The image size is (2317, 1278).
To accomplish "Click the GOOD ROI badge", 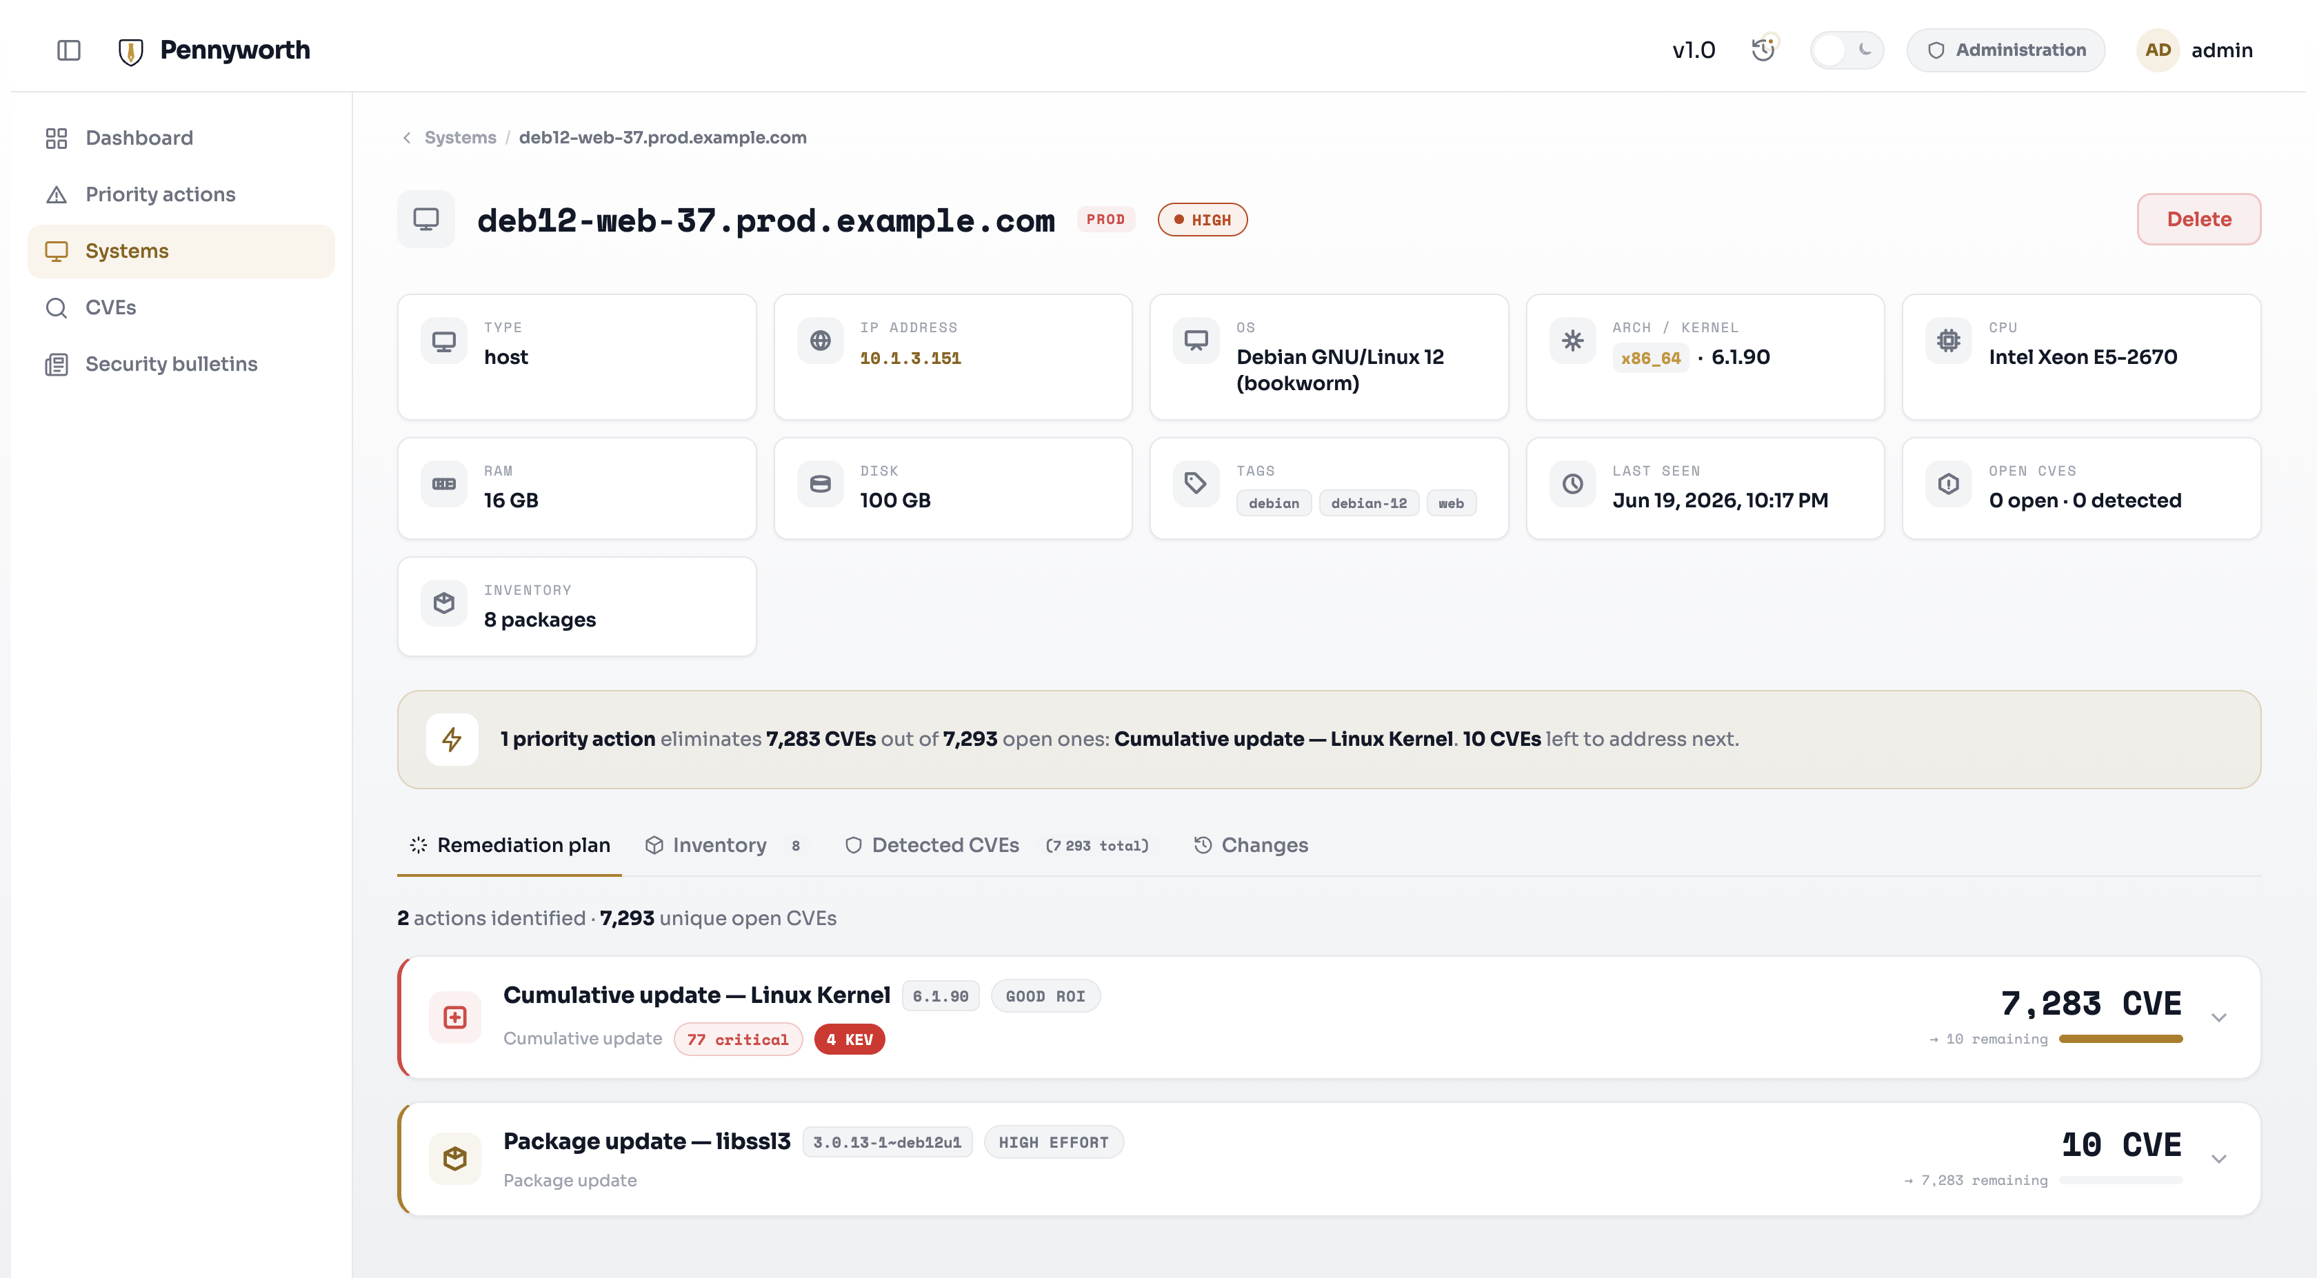I will 1045,997.
